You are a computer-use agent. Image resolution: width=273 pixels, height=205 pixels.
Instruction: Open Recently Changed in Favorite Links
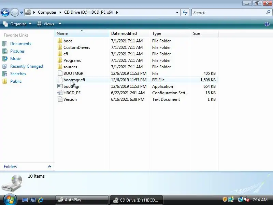(27, 66)
